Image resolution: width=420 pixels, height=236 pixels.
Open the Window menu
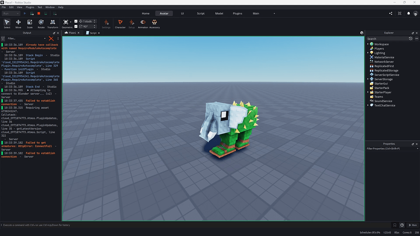50,7
